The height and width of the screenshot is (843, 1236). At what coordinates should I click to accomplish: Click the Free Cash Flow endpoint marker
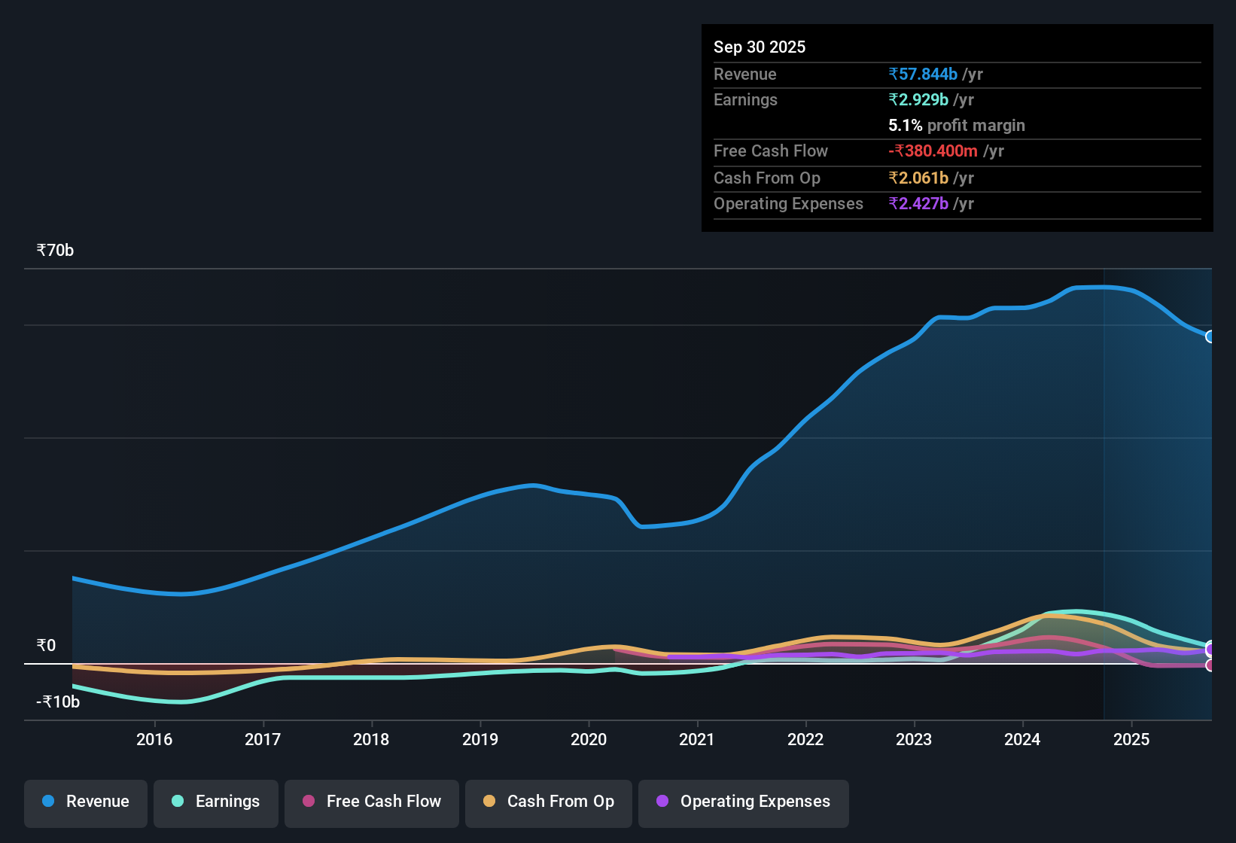[1210, 666]
